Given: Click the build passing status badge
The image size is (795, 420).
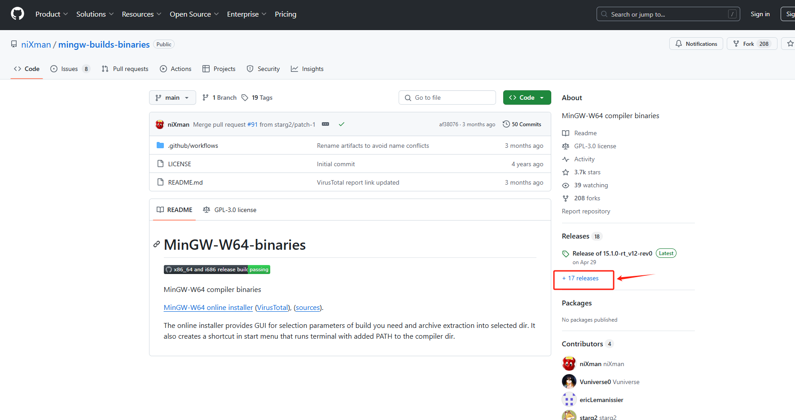Looking at the screenshot, I should coord(217,270).
